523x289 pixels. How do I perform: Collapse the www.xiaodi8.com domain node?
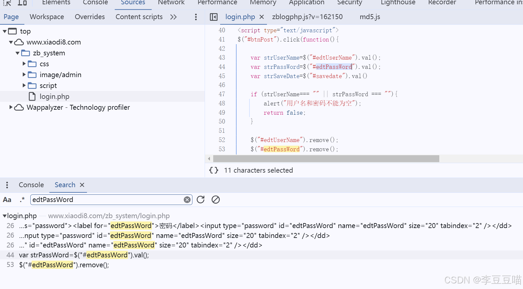click(x=11, y=42)
